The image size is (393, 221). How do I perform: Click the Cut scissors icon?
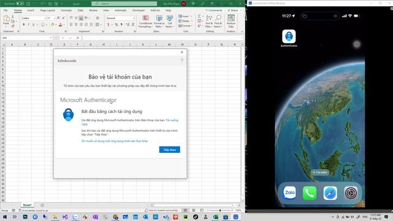pos(13,17)
